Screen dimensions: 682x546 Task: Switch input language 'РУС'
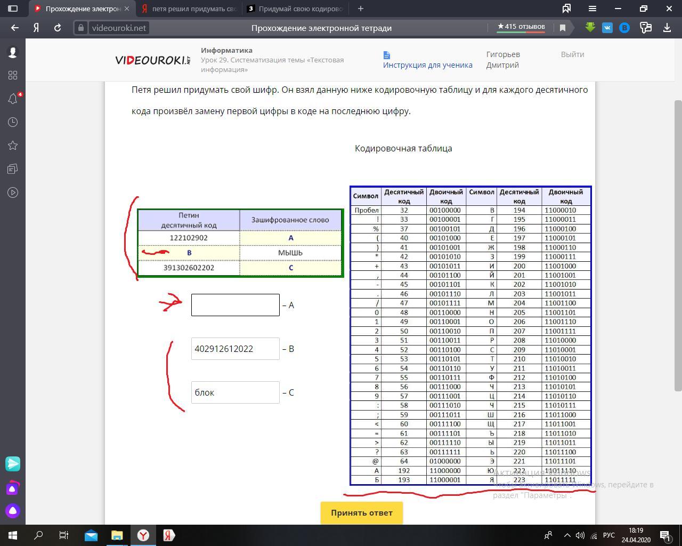(609, 535)
